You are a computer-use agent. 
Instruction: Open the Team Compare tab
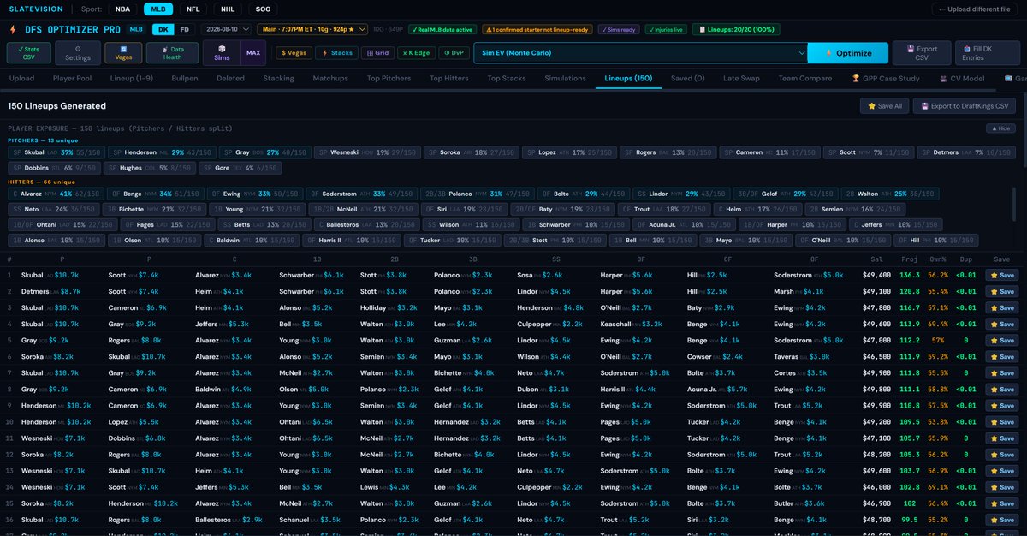click(804, 79)
